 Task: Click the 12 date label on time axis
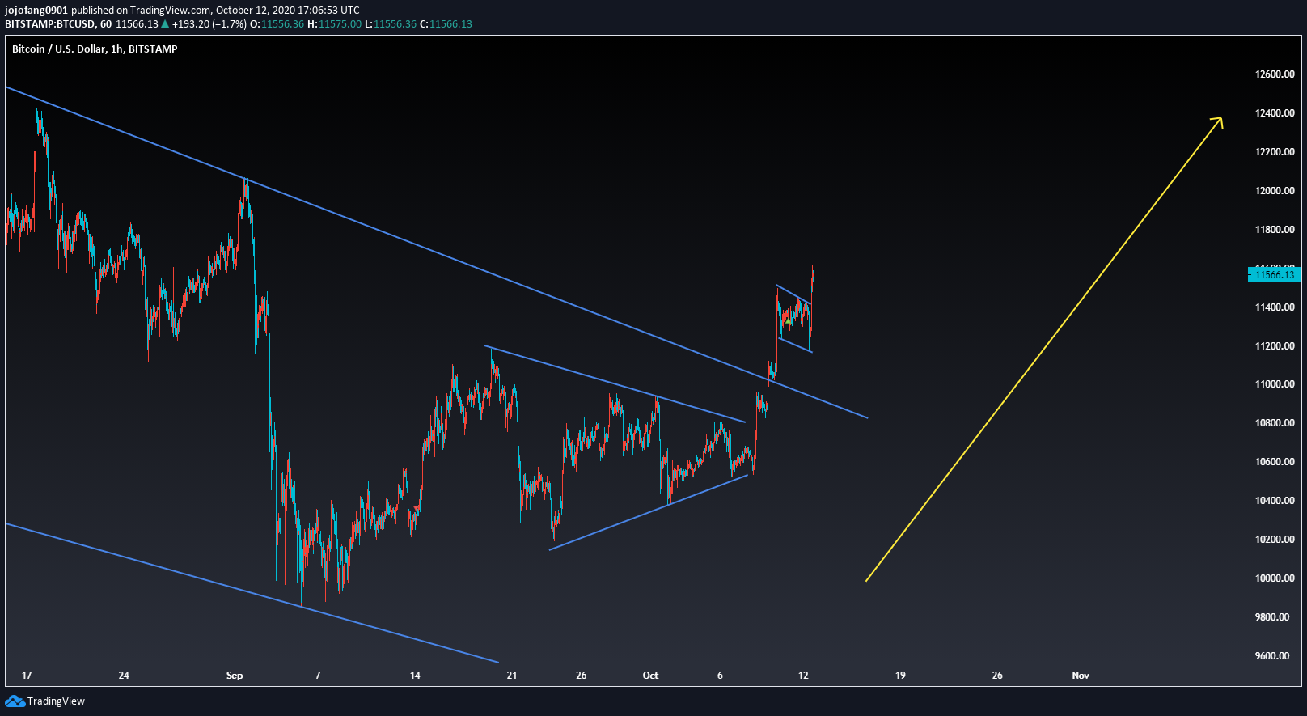pyautogui.click(x=803, y=676)
